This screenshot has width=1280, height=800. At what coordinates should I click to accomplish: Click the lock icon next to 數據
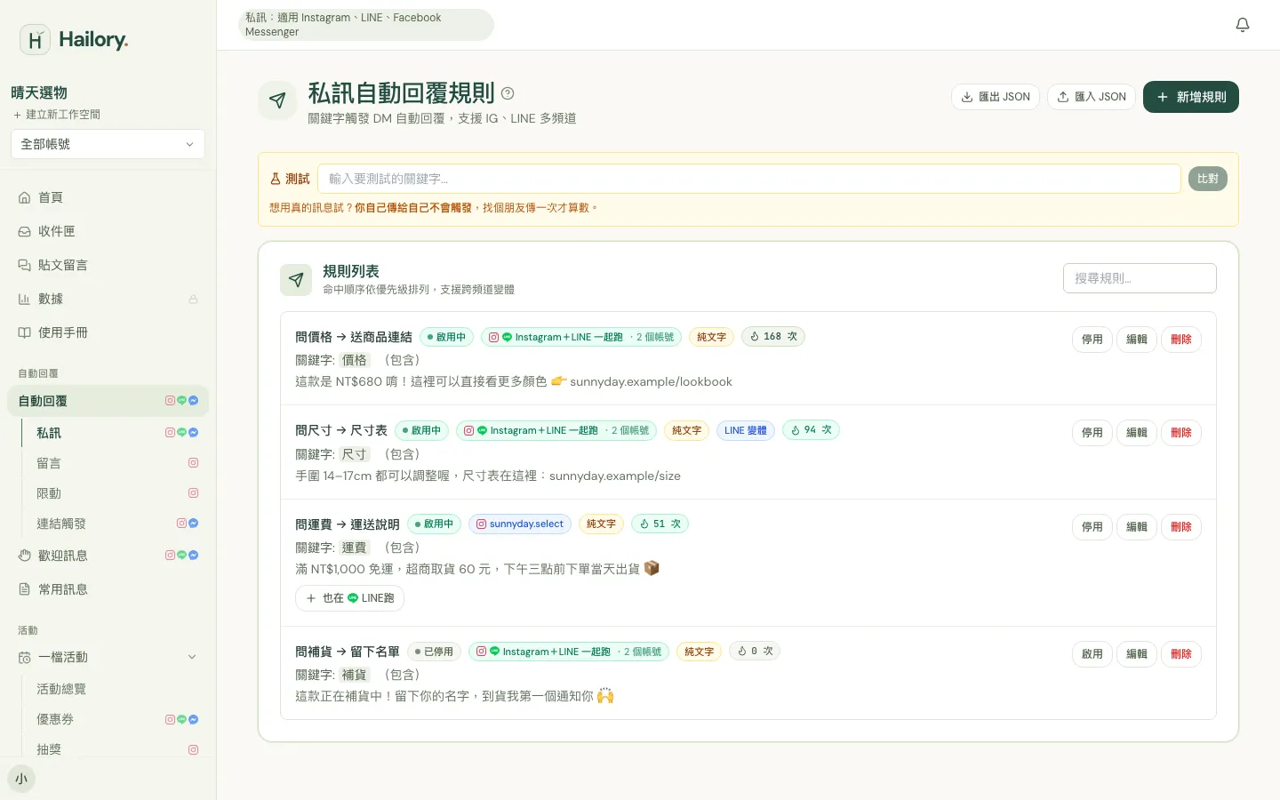193,300
